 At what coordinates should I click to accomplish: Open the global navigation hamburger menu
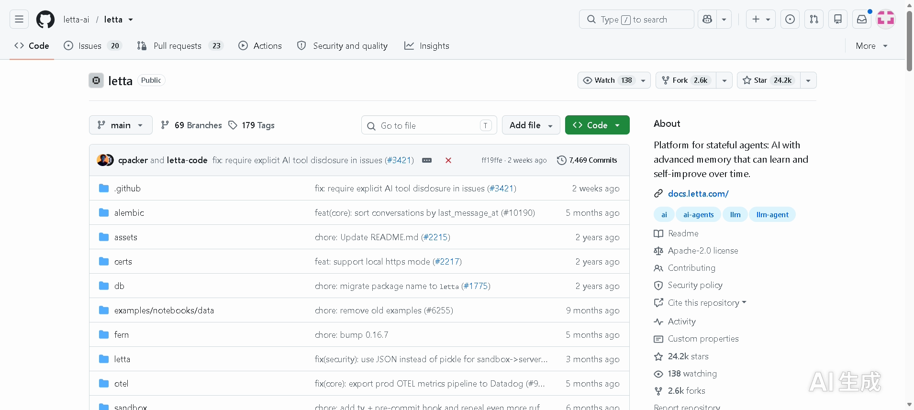(x=19, y=19)
